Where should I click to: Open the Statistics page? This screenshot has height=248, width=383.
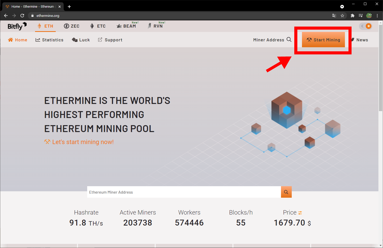point(49,40)
